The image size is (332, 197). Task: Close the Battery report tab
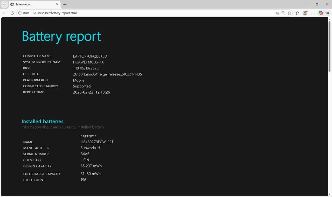(x=57, y=4)
